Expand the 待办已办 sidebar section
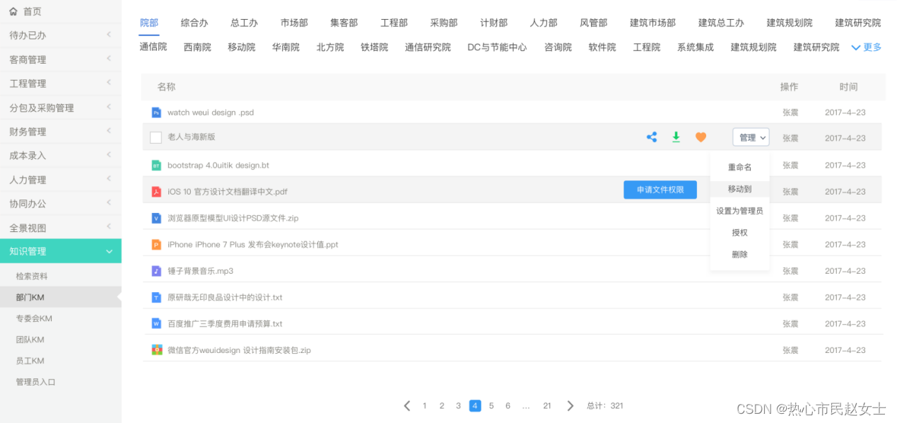 [61, 35]
